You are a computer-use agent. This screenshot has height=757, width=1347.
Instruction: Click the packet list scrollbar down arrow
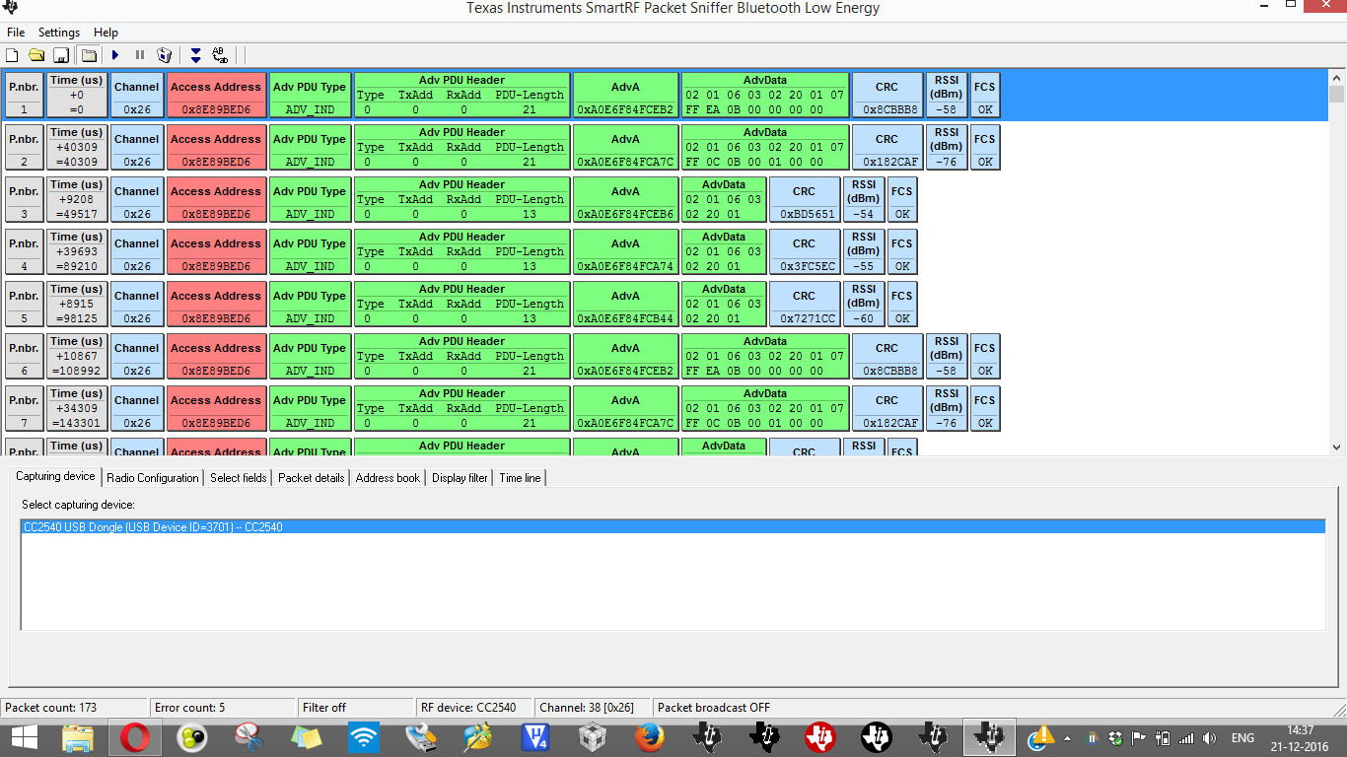(1337, 447)
